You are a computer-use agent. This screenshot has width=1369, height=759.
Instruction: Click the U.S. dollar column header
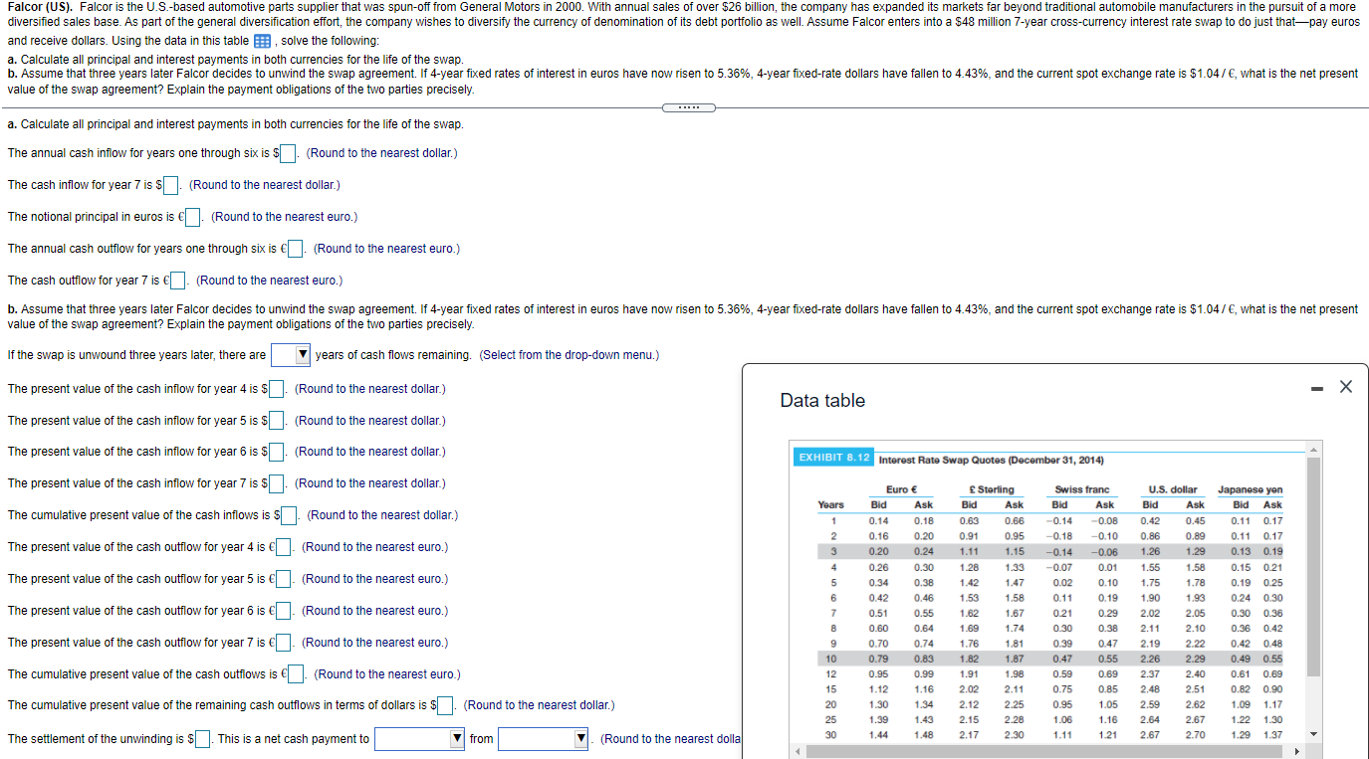(1173, 489)
